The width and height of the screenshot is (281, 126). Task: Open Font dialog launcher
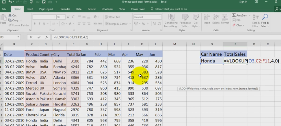coord(74,31)
